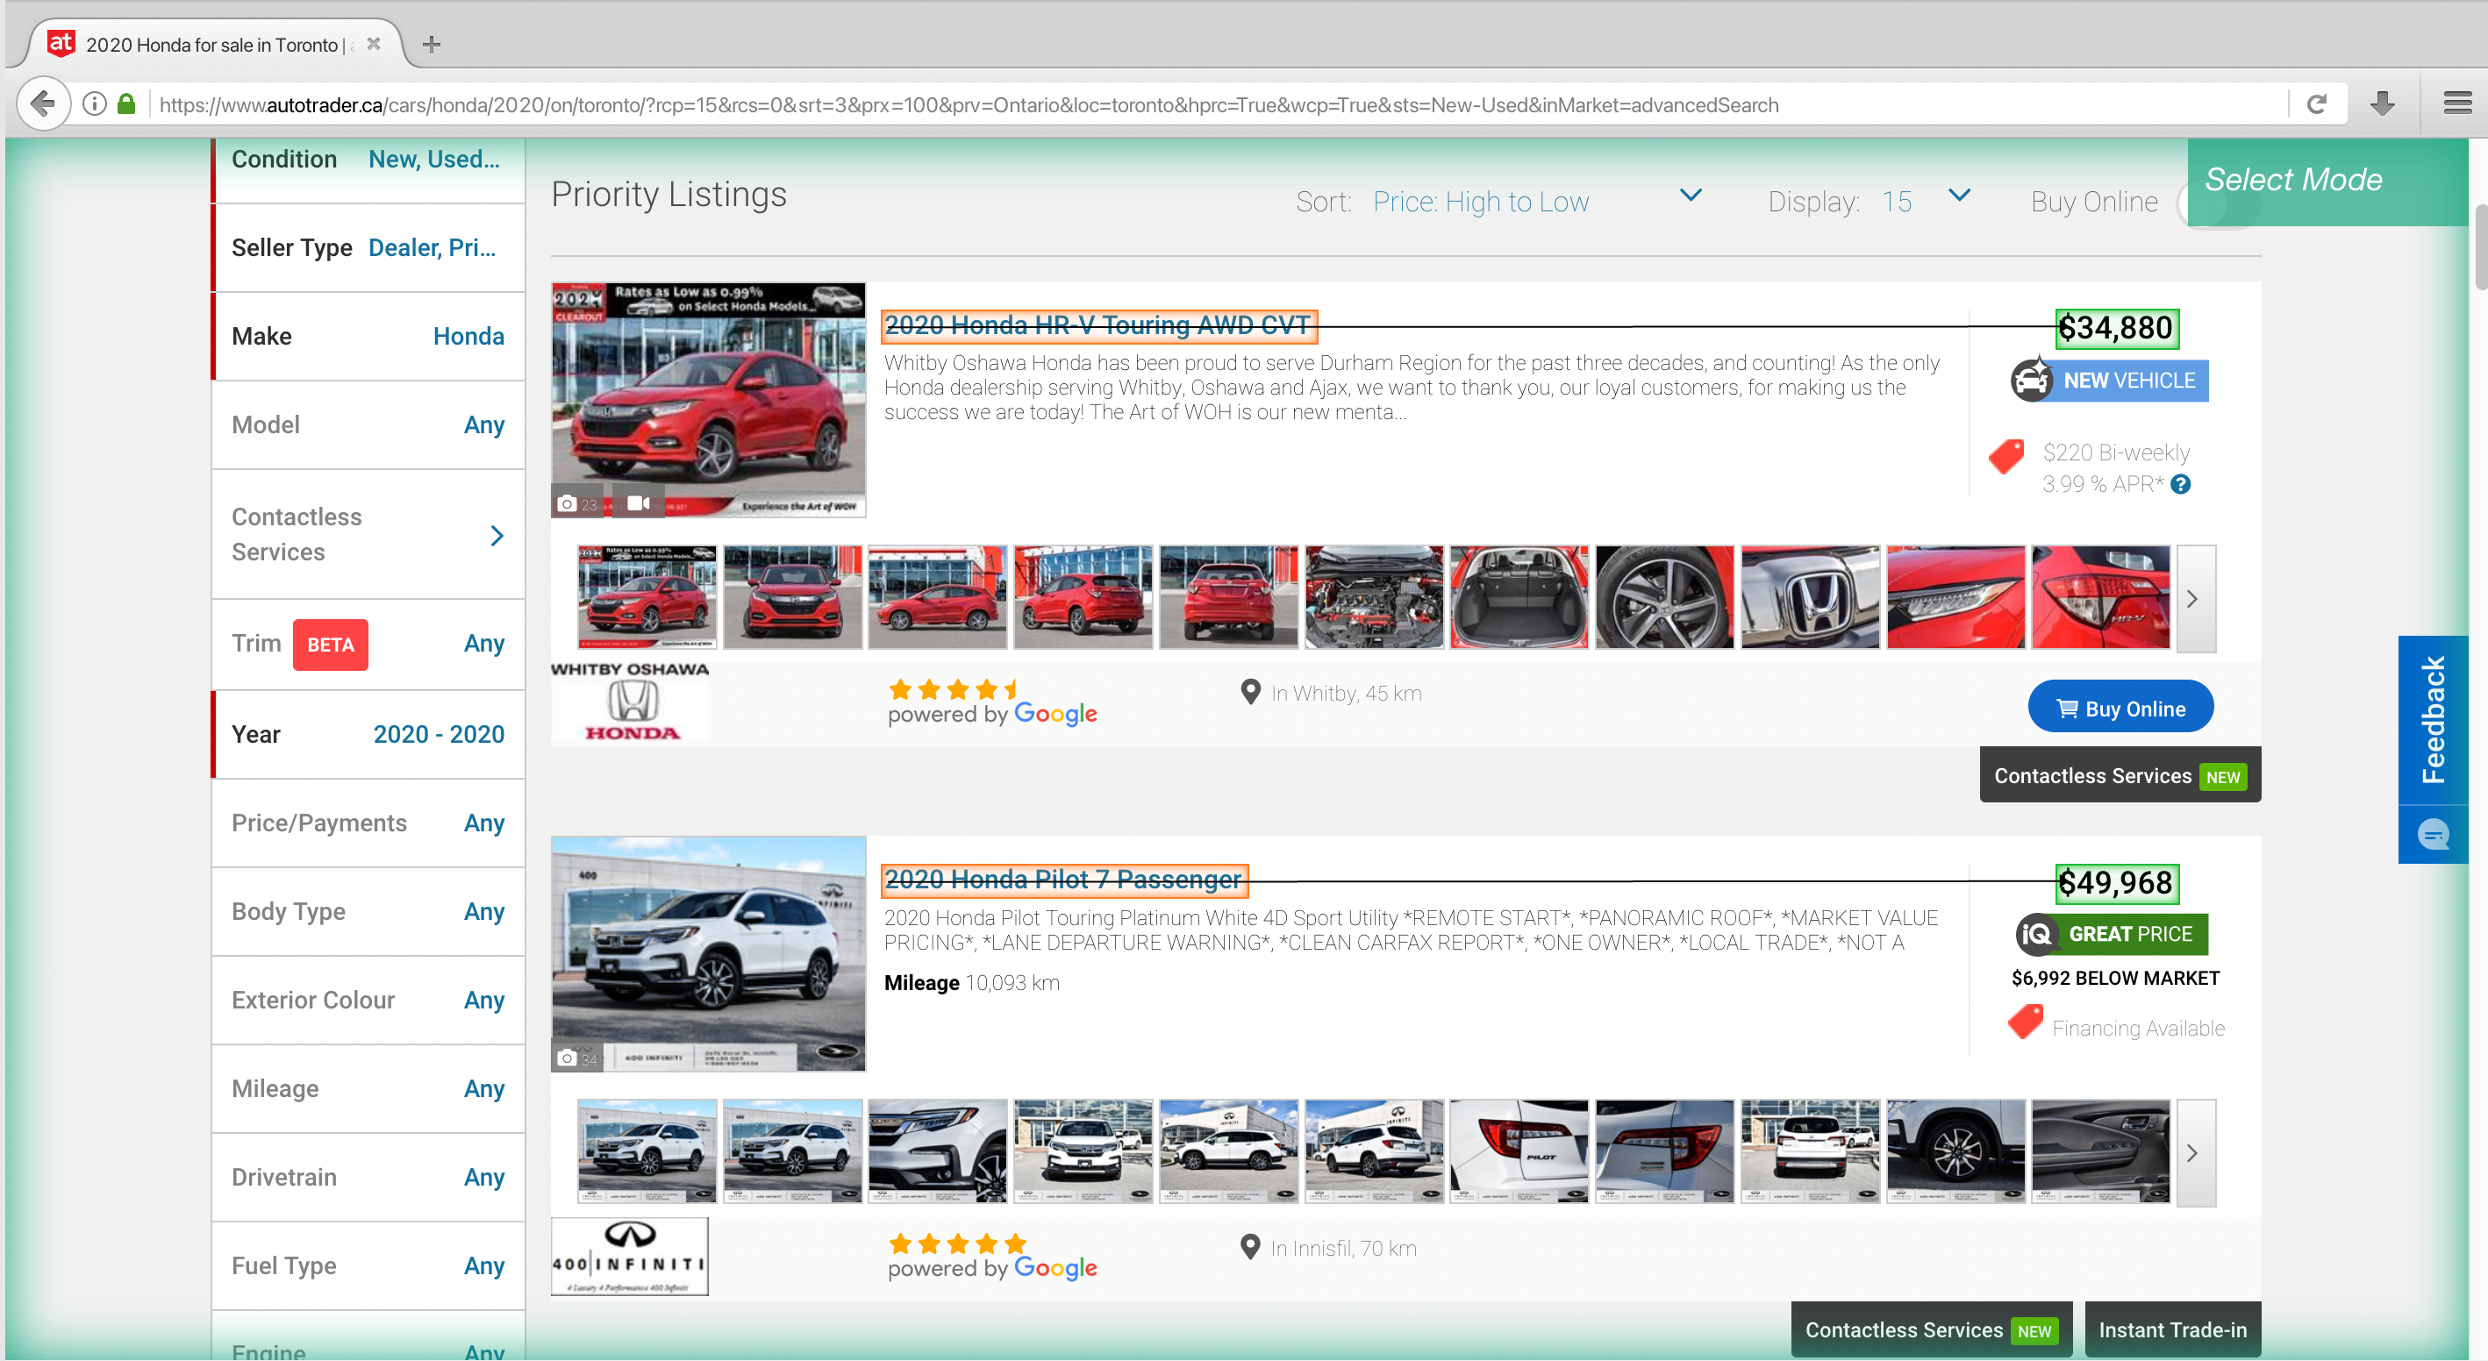Click the Instant Trade-in button
This screenshot has width=2488, height=1361.
click(x=2172, y=1329)
